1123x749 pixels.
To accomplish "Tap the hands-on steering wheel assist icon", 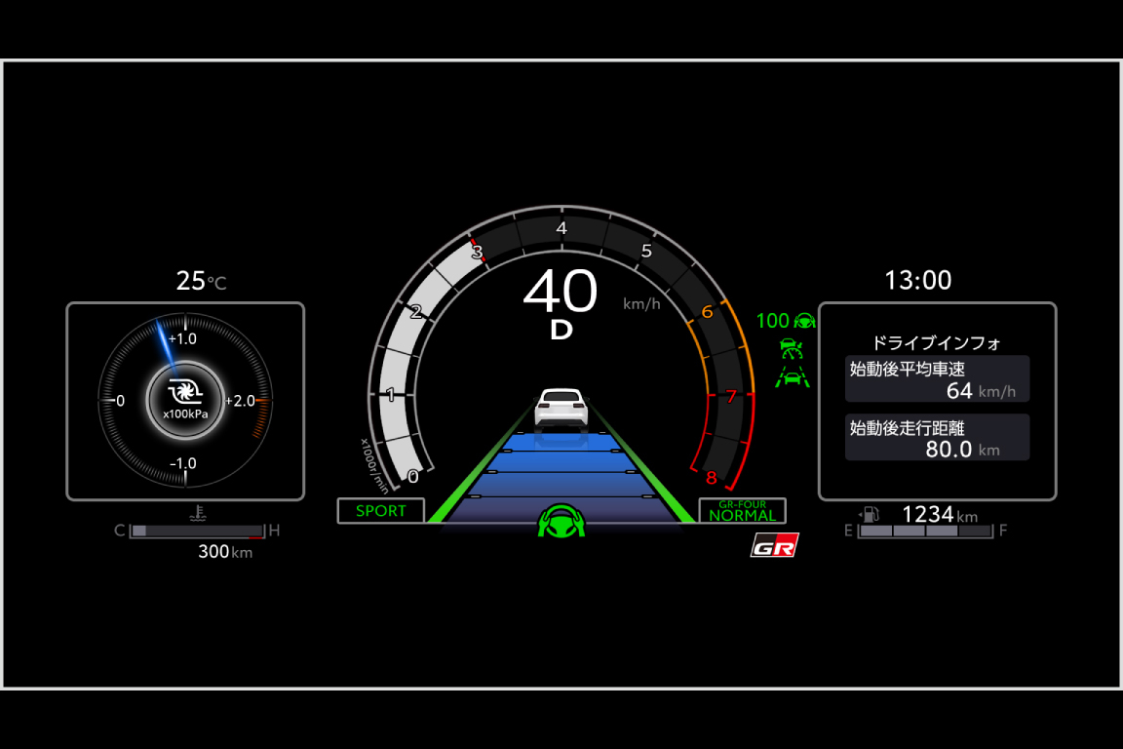I will click(802, 320).
